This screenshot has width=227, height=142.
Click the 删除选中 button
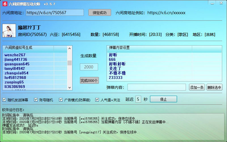(215, 87)
